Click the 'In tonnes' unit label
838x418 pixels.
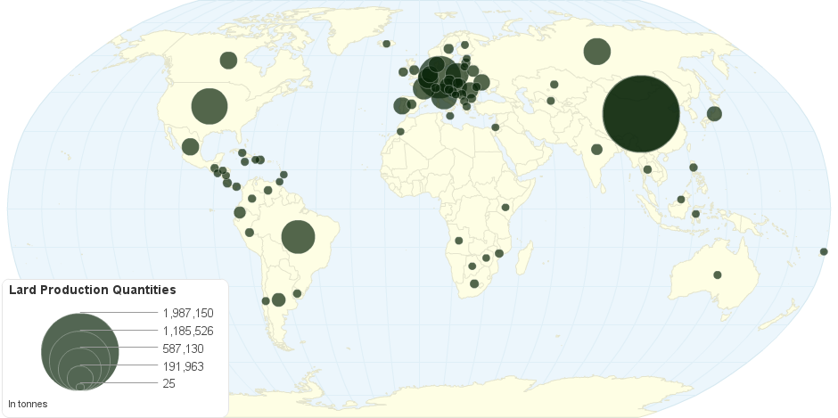(28, 404)
